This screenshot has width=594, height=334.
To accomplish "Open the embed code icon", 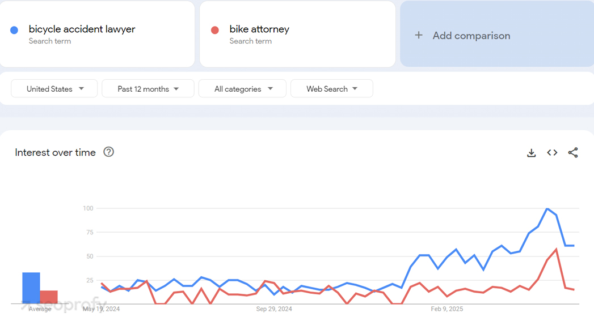I will point(552,153).
